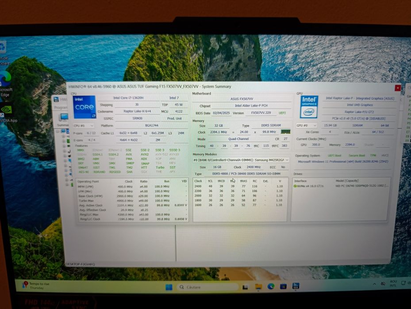The image size is (411, 309).
Task: Click the Intel Alder Lake-P PCH chipset field
Action: [251, 106]
